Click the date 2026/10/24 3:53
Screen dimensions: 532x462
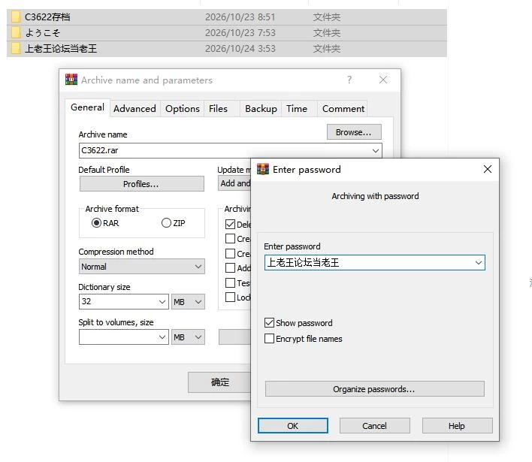[240, 49]
